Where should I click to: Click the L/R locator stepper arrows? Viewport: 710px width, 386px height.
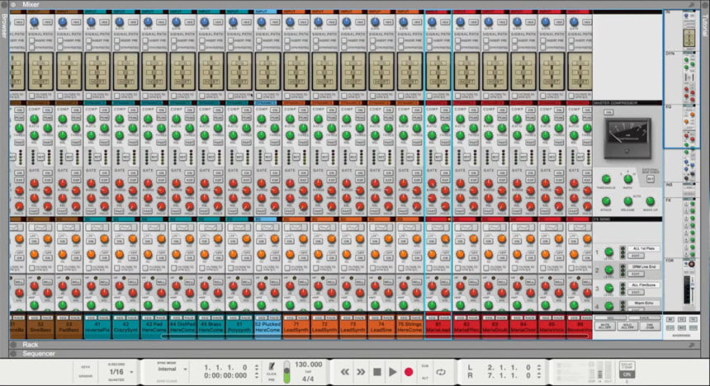539,371
